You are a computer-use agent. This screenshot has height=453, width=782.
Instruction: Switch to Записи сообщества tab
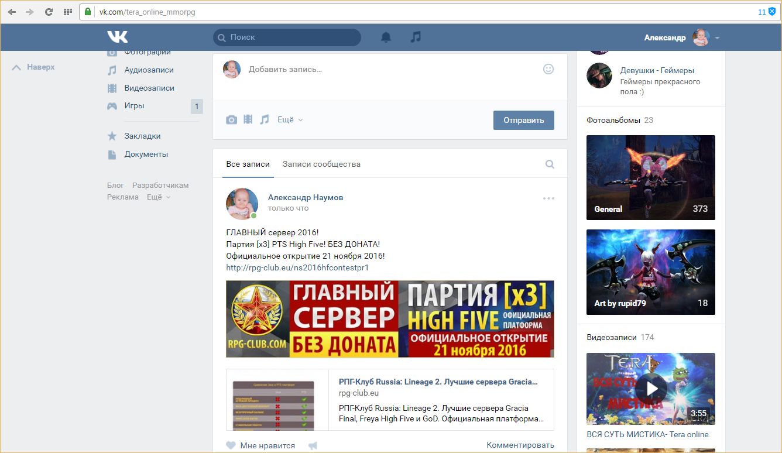click(x=321, y=164)
